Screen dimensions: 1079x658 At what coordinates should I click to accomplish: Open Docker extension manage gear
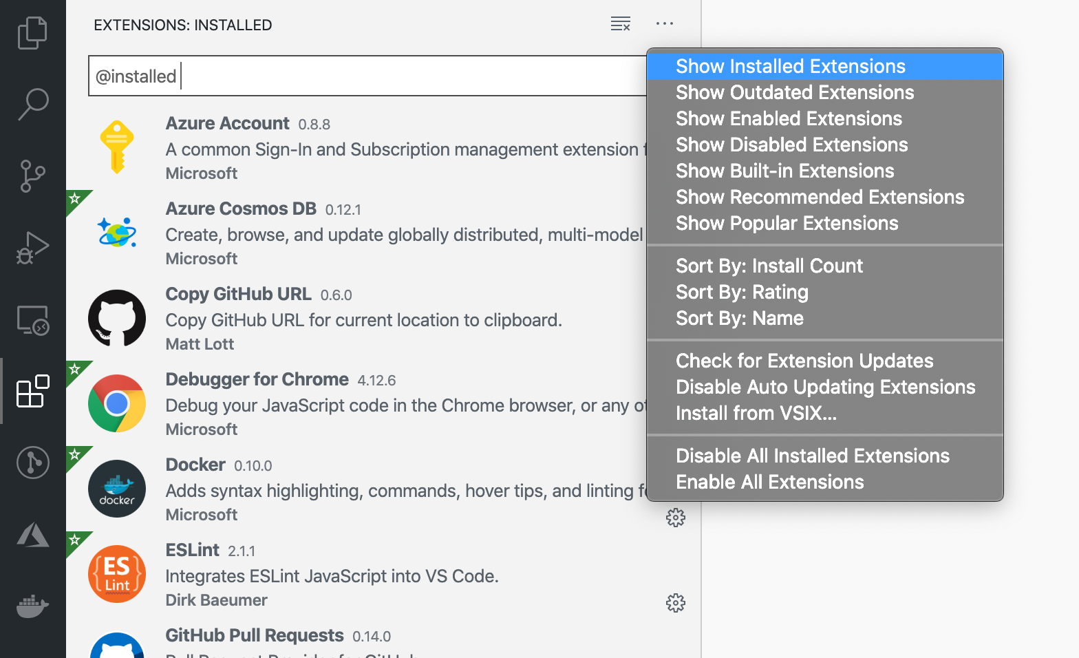pos(675,518)
